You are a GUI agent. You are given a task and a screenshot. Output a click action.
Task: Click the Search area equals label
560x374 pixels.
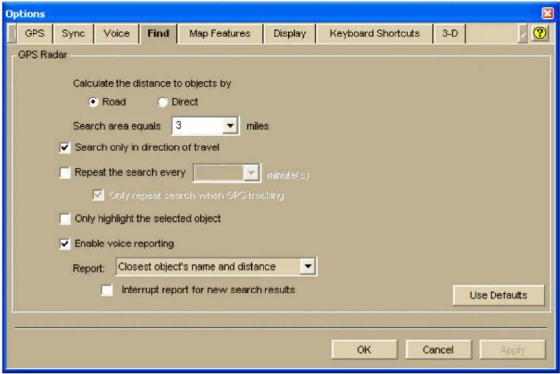click(117, 126)
